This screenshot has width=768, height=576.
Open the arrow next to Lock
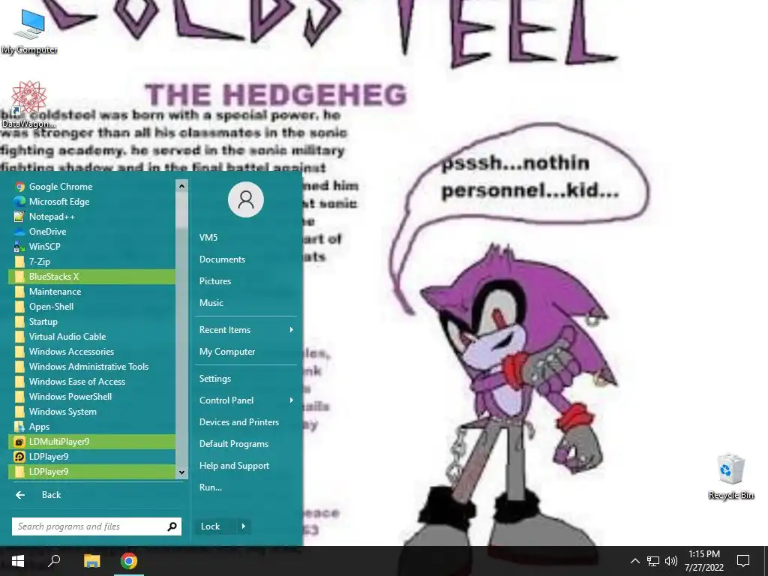pos(244,526)
